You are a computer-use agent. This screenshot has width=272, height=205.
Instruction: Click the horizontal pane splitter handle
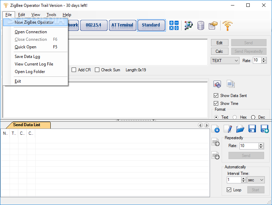(x=136, y=120)
